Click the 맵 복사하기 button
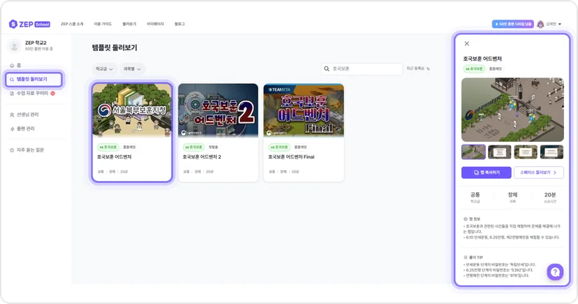Image resolution: width=578 pixels, height=304 pixels. 487,173
